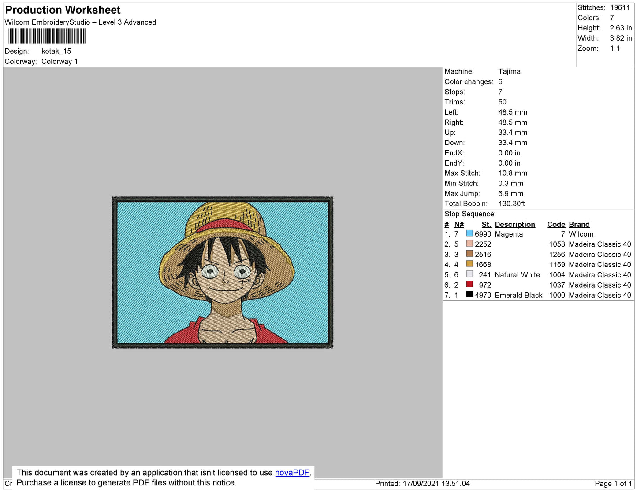Image resolution: width=637 pixels, height=492 pixels.
Task: Click the "Stop Sequence:" label
Action: [470, 214]
